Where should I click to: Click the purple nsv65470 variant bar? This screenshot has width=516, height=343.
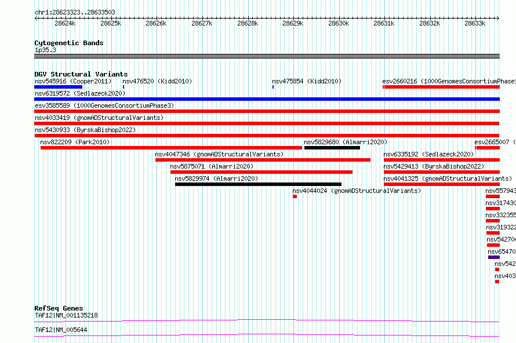494,257
